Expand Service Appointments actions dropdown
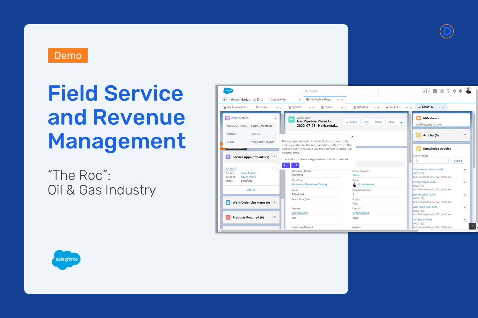Screen dimensions: 478x318 [x=274, y=156]
